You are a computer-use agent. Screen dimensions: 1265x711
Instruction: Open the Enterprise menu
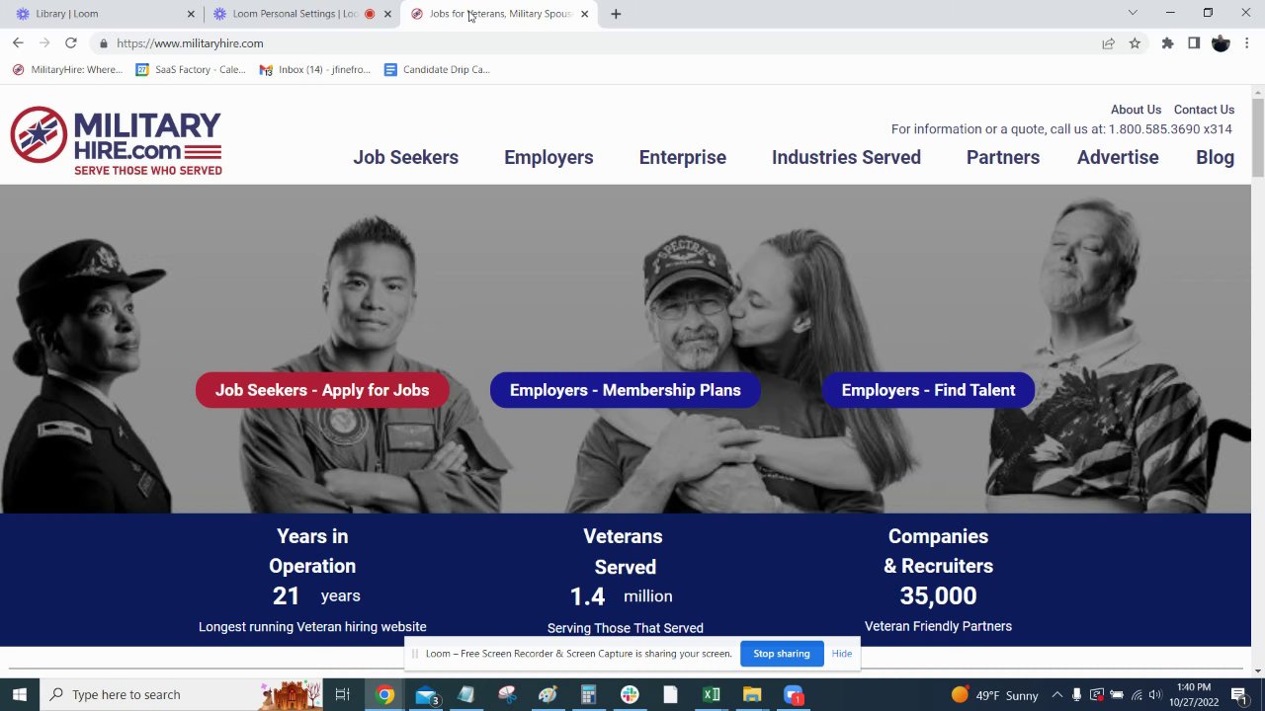[682, 157]
